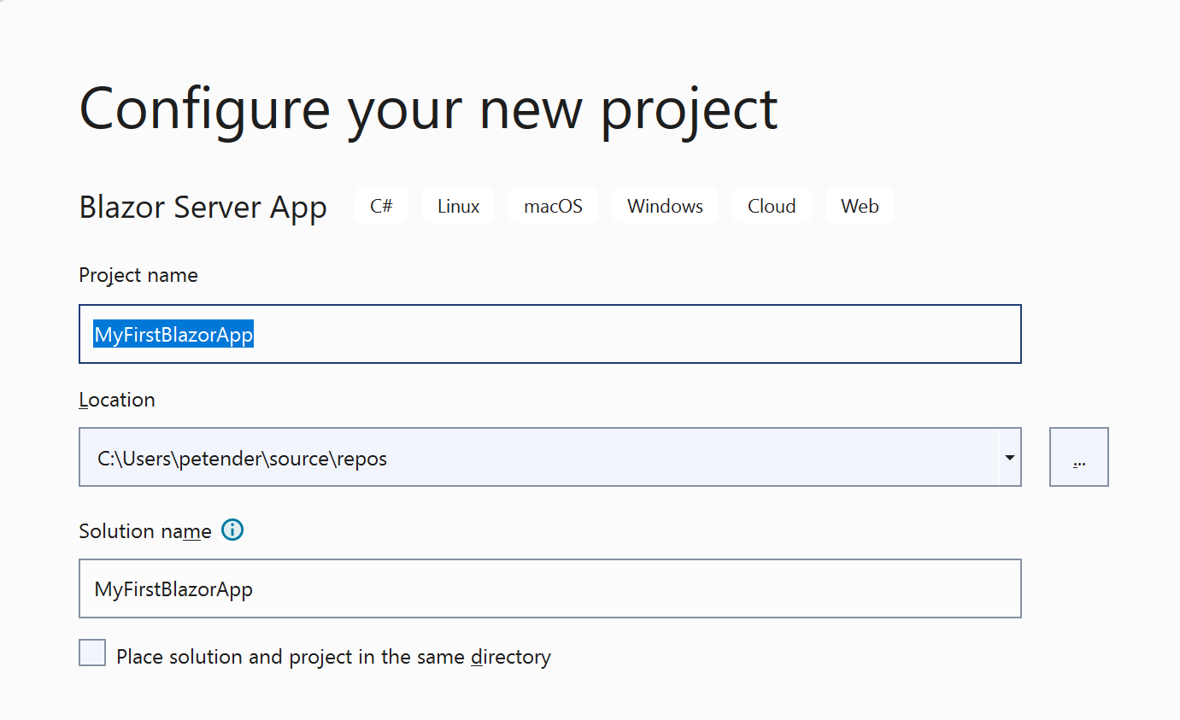The width and height of the screenshot is (1180, 720).
Task: Click the Web project type tag
Action: click(859, 205)
